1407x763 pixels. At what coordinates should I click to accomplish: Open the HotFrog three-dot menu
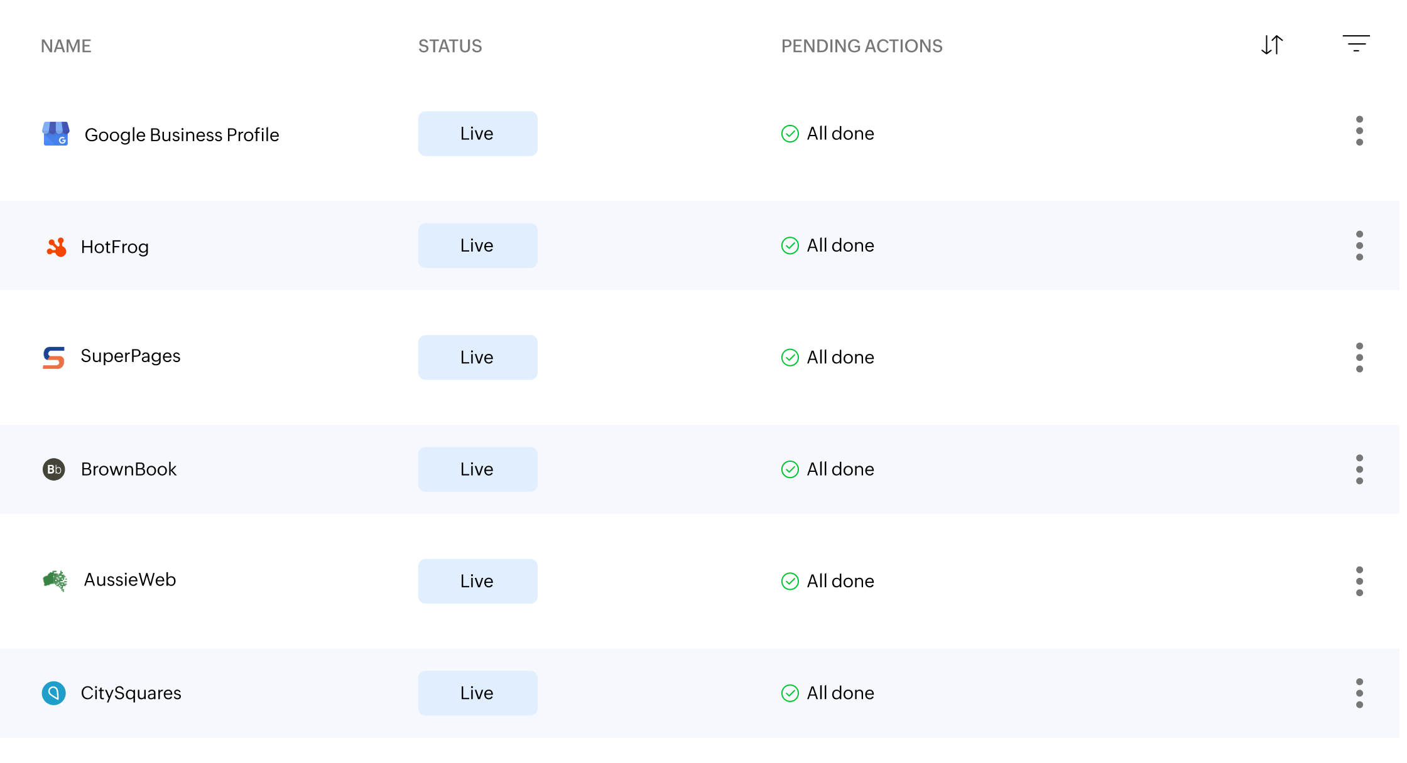point(1359,245)
